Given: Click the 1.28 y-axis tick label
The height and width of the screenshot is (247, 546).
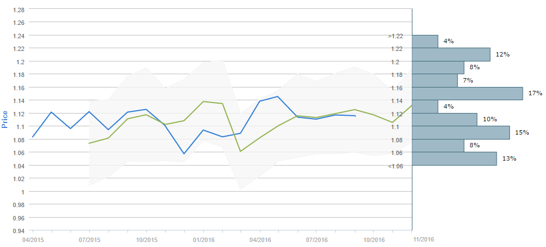Looking at the screenshot, I should coord(18,10).
